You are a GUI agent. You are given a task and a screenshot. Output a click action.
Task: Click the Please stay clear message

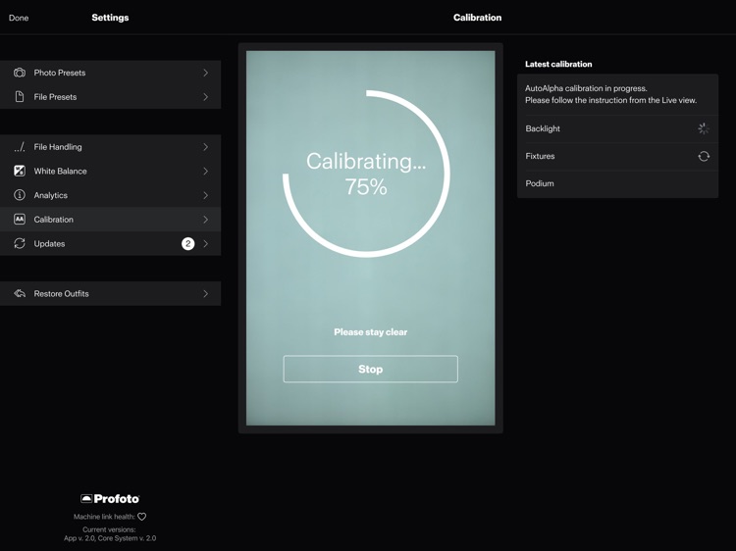[370, 332]
